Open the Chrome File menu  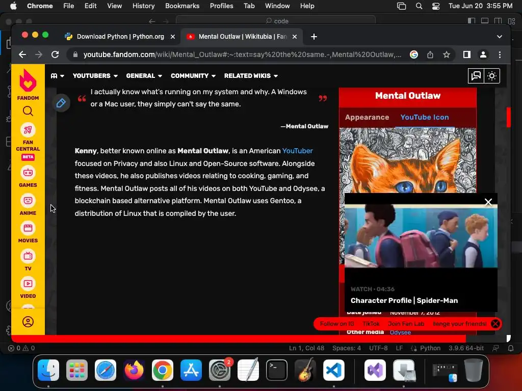point(69,6)
